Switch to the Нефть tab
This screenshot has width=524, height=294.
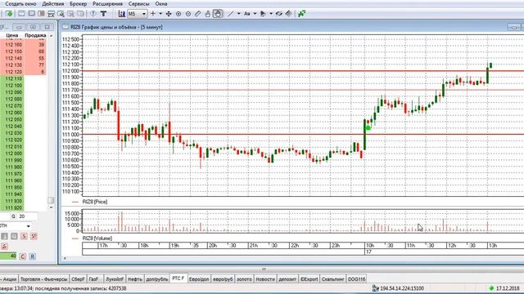coord(134,279)
